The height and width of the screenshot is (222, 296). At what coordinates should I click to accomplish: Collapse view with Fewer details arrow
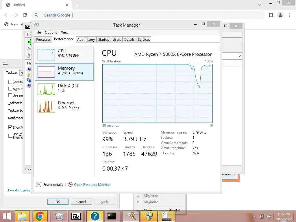point(38,184)
